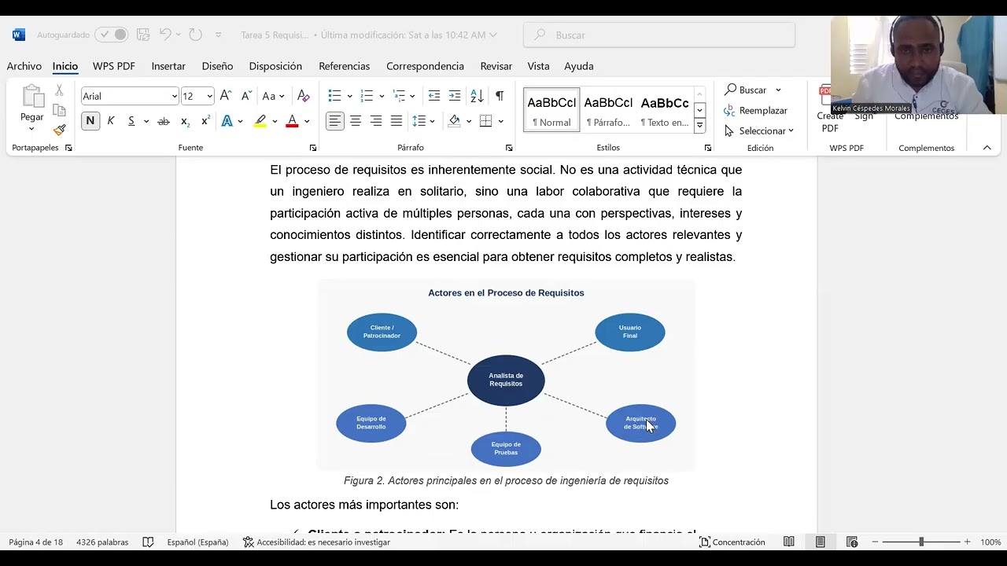
Task: Toggle bold N formatting
Action: pos(90,121)
